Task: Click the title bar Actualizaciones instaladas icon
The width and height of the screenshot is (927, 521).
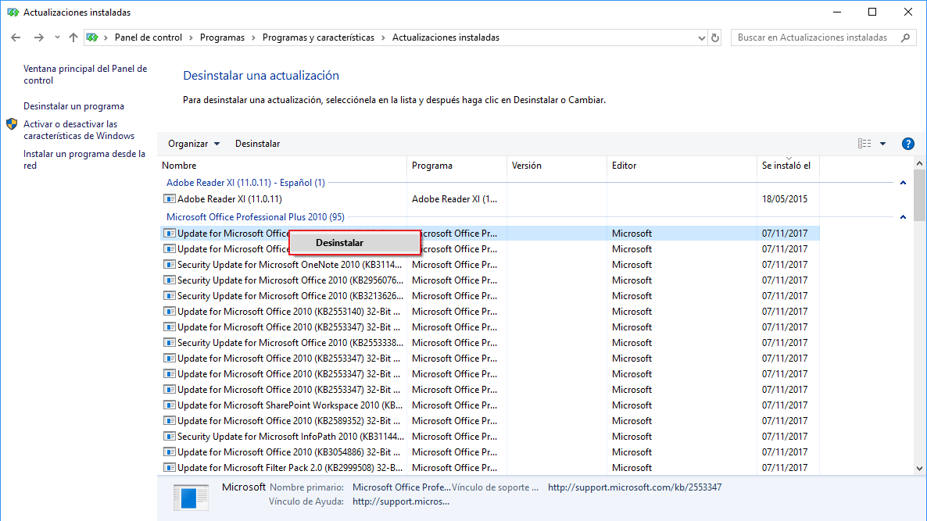Action: [13, 12]
